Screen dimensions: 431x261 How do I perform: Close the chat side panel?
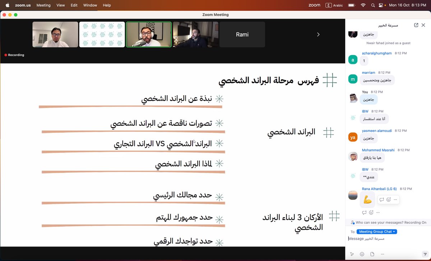point(424,25)
